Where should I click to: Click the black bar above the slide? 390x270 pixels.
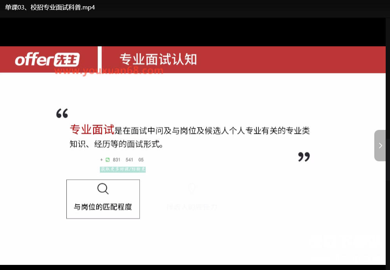click(192, 32)
